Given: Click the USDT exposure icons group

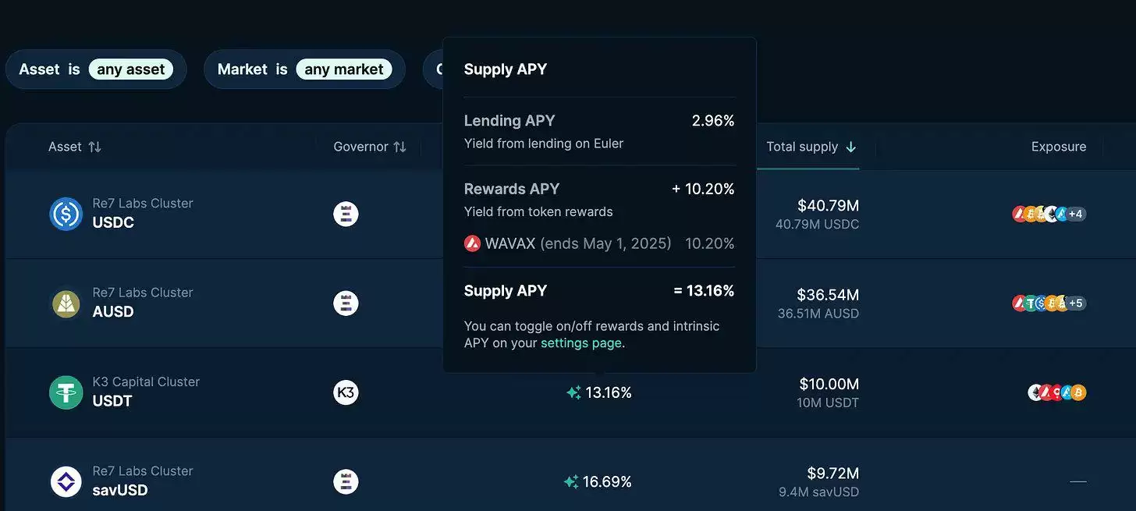Looking at the screenshot, I should 1056,392.
